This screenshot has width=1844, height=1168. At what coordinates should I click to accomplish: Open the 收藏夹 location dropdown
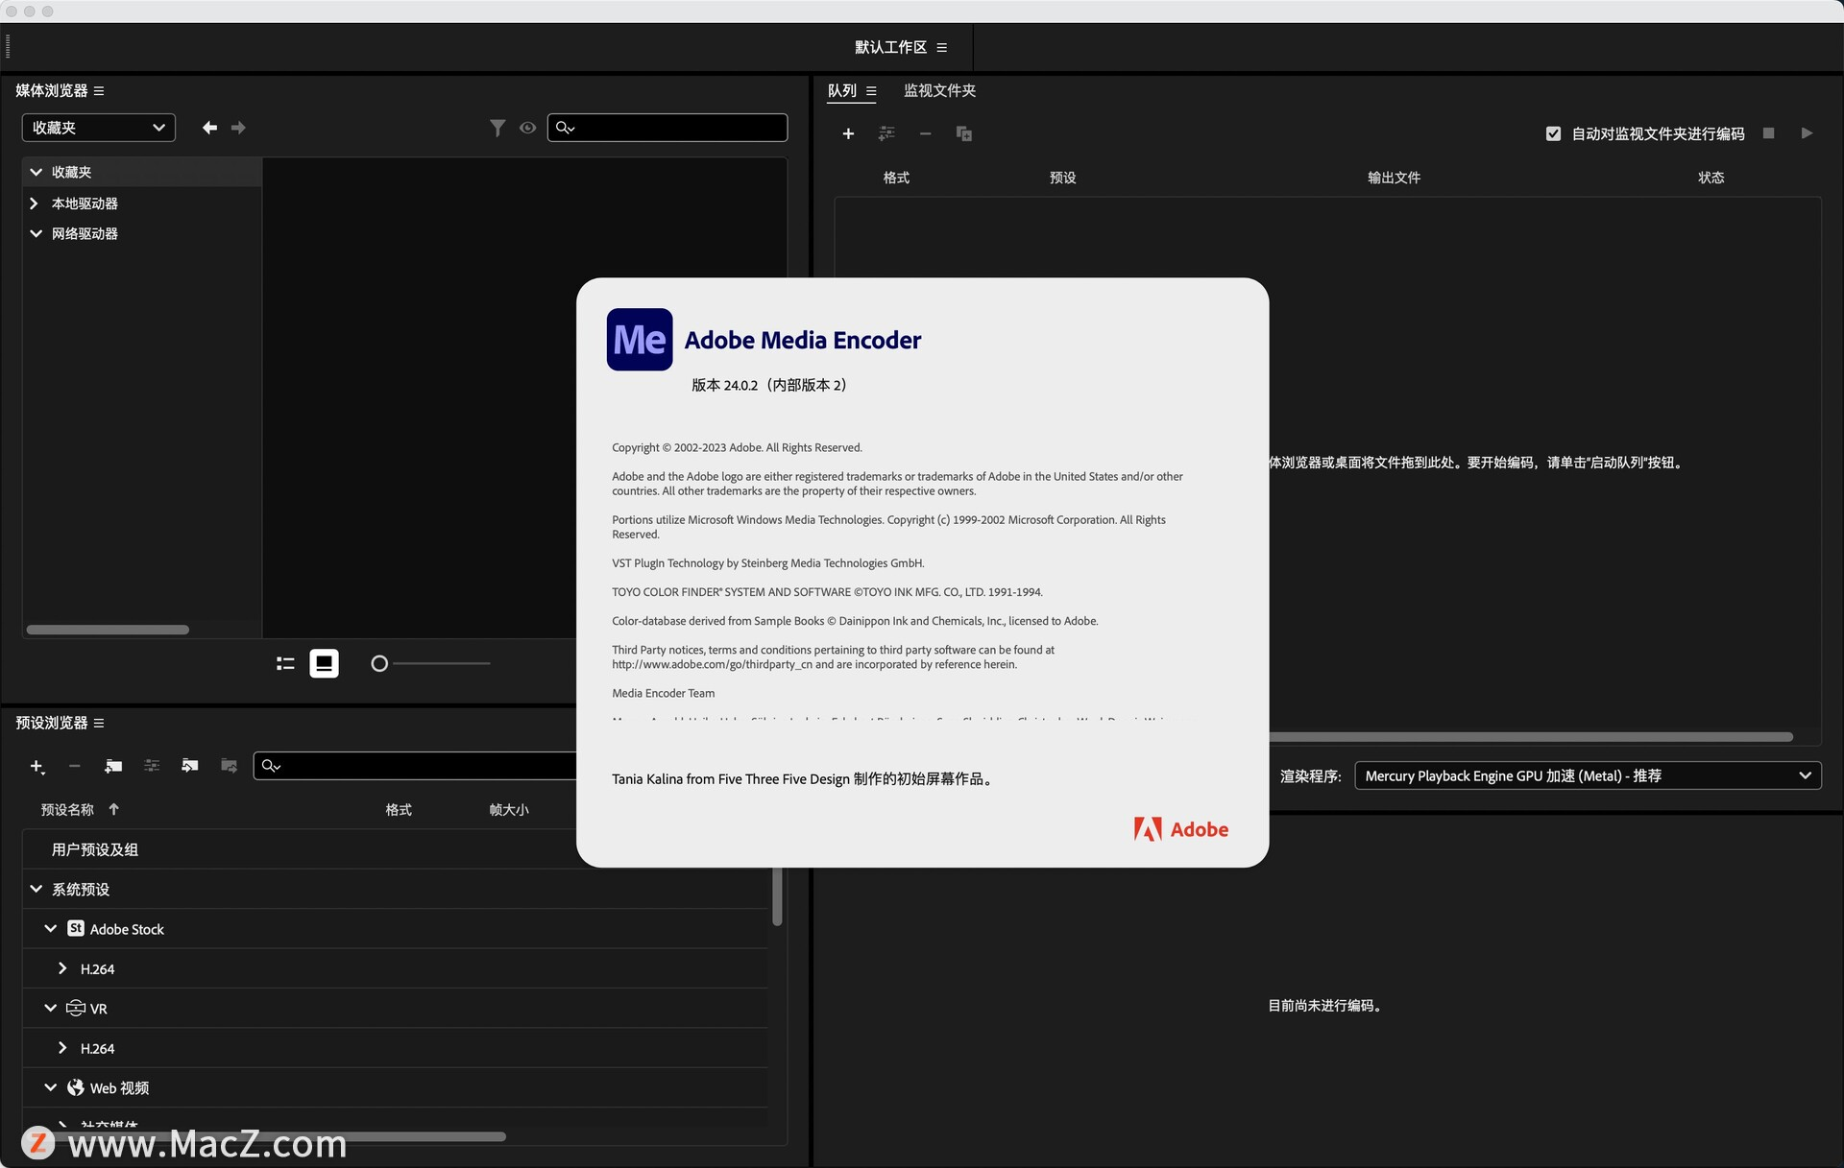pyautogui.click(x=99, y=128)
